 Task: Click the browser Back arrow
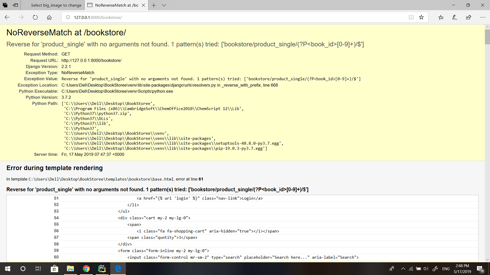coord(7,17)
